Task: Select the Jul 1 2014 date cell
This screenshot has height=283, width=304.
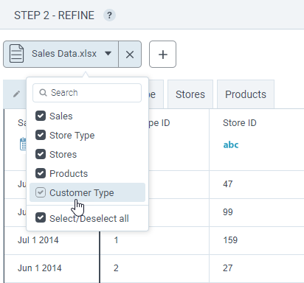Action: coord(52,240)
